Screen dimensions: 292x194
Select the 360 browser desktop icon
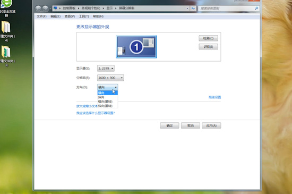click(x=6, y=7)
